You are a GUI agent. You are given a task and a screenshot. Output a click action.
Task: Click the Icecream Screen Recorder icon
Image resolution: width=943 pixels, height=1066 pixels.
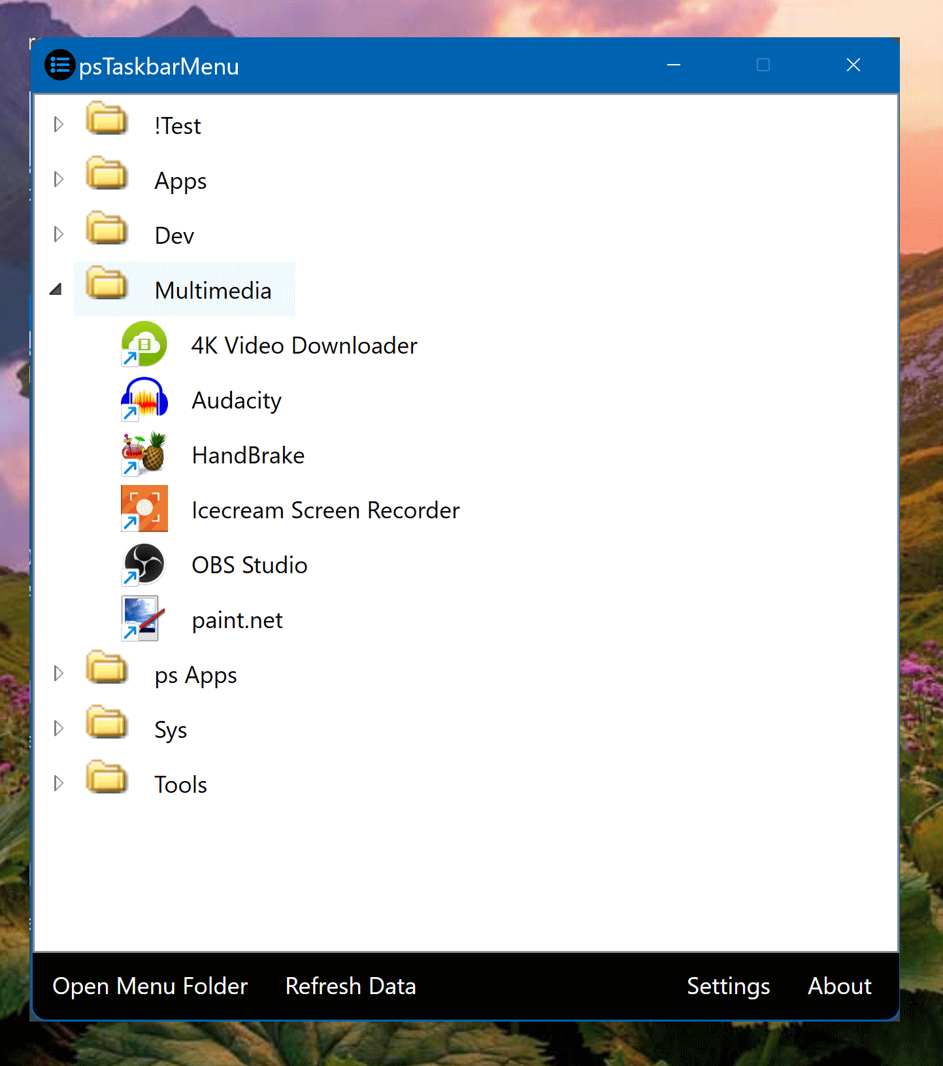point(144,508)
